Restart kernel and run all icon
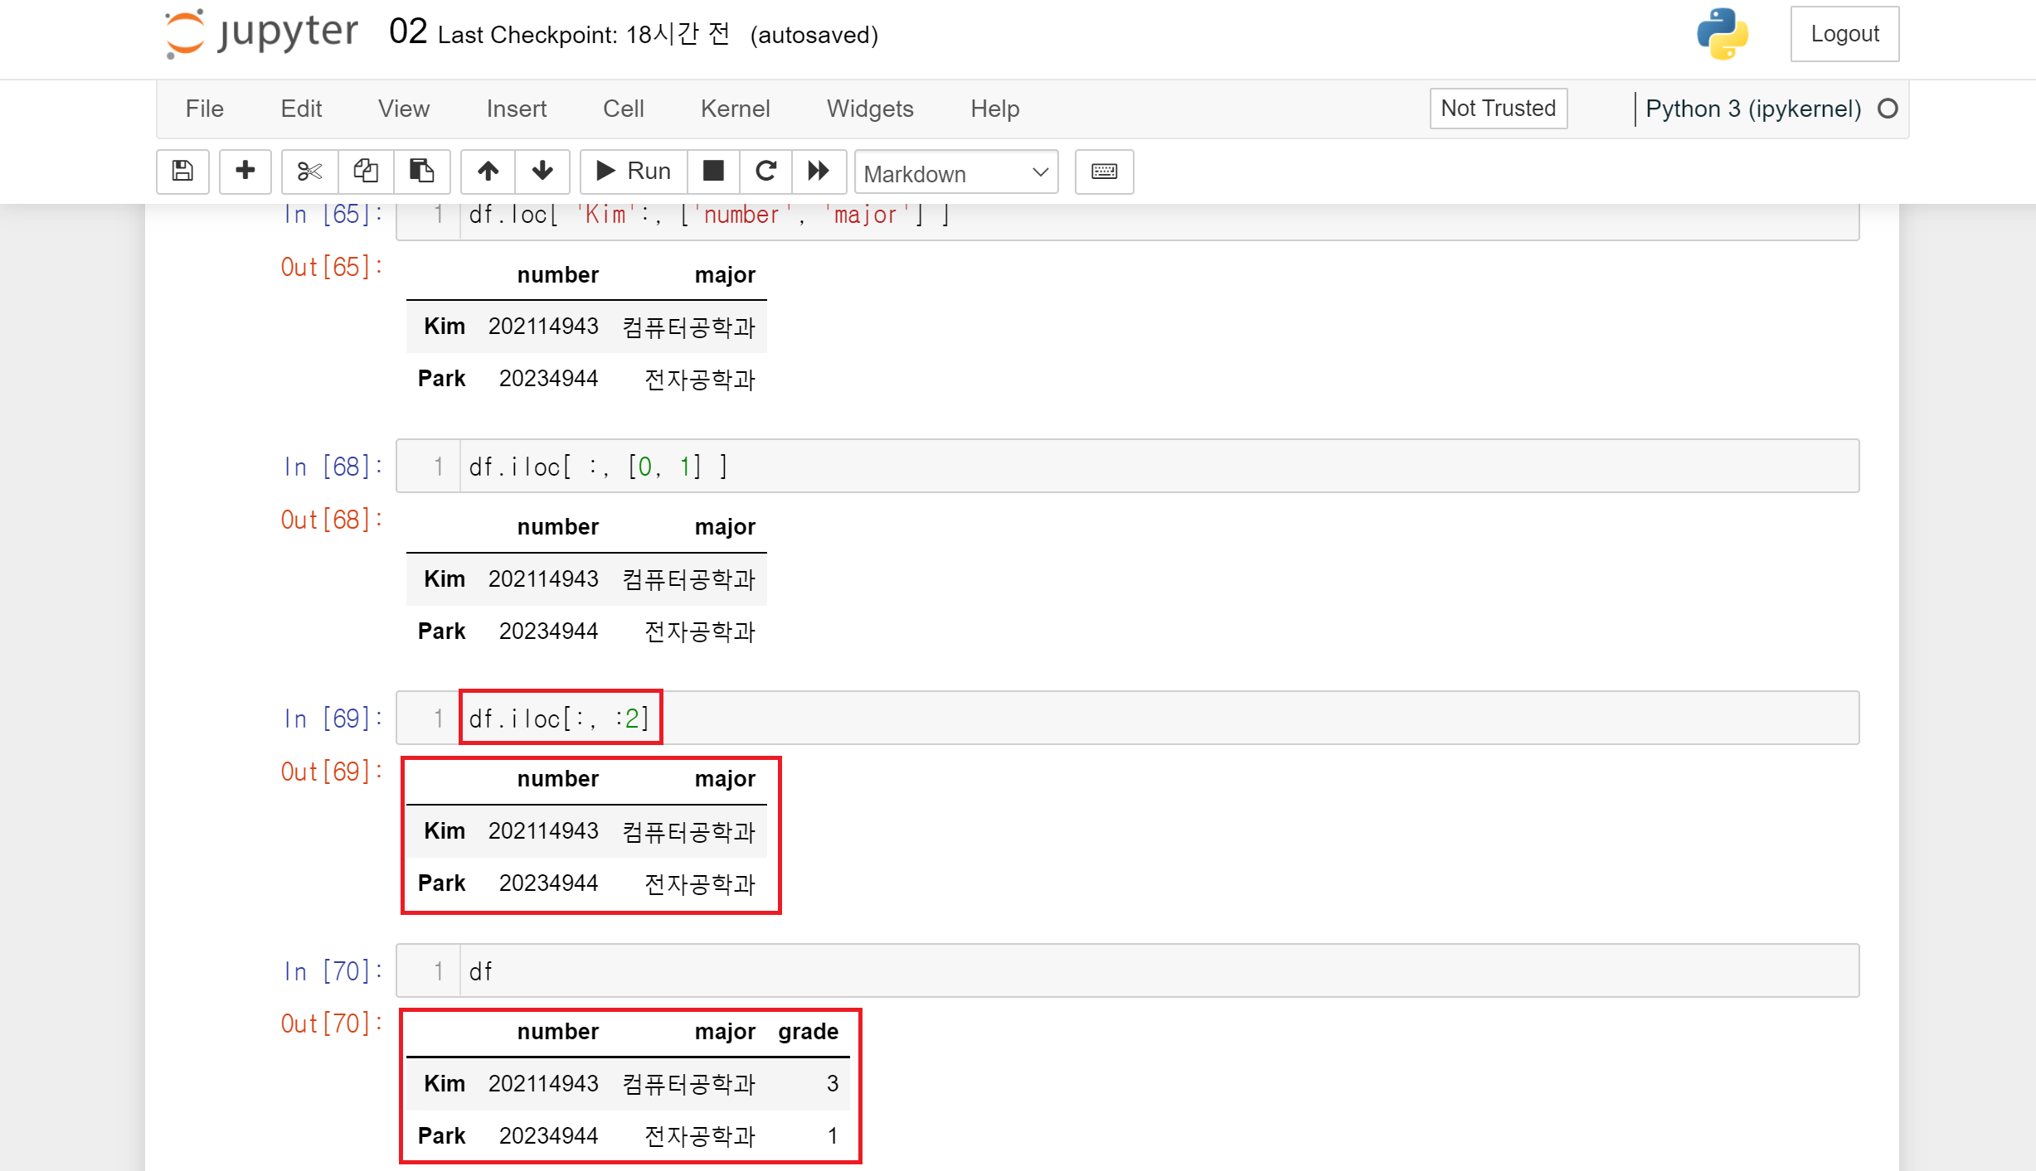This screenshot has width=2036, height=1171. 819,172
